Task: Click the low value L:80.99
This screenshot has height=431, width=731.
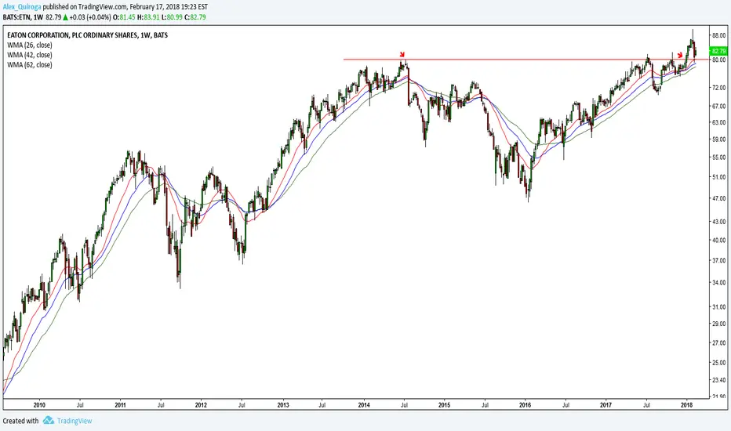Action: 172,17
